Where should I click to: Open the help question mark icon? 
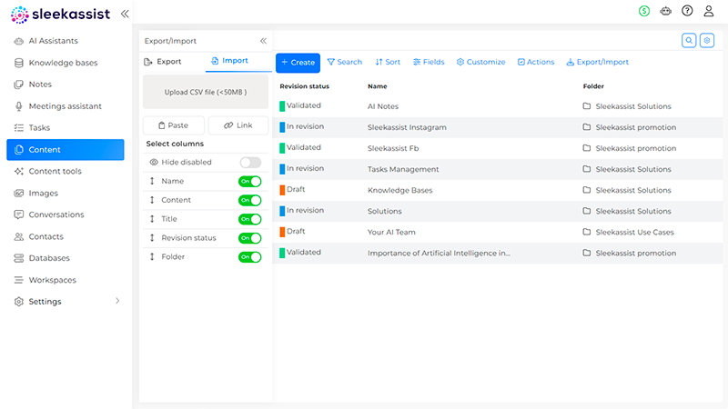pos(687,11)
